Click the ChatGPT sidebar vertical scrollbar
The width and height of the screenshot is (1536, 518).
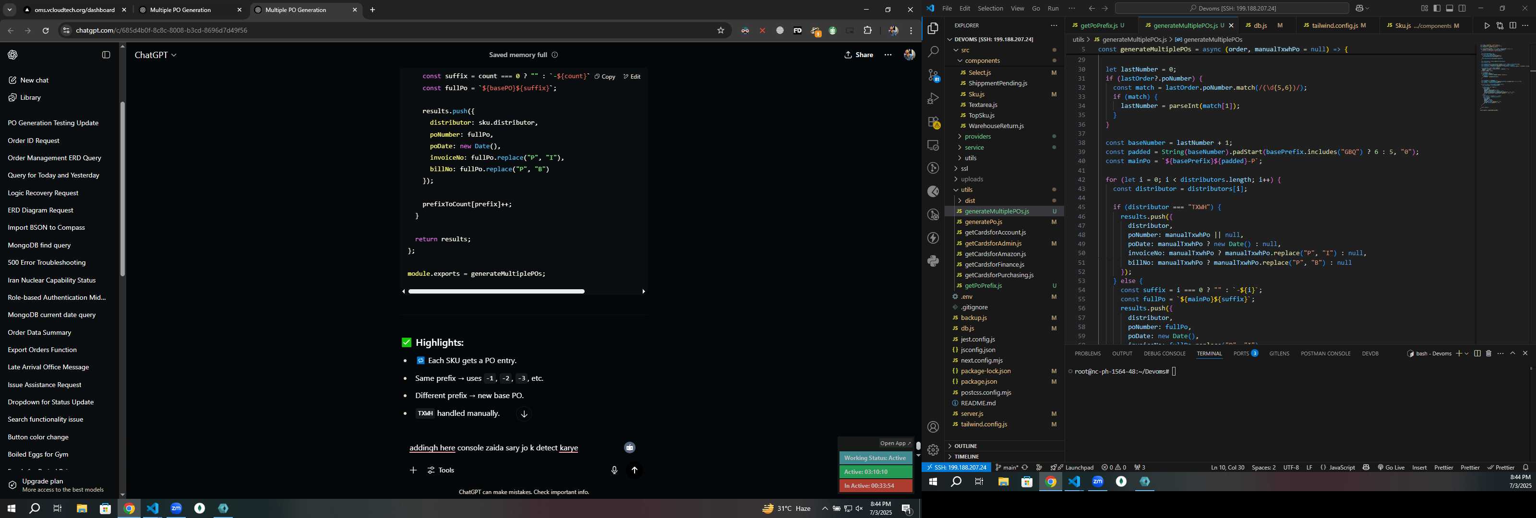pyautogui.click(x=122, y=188)
